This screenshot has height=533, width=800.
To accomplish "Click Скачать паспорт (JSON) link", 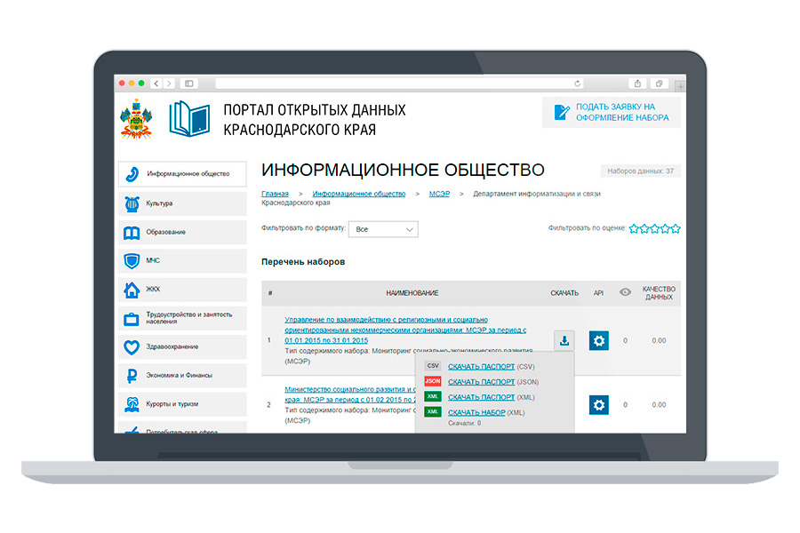I will [481, 382].
